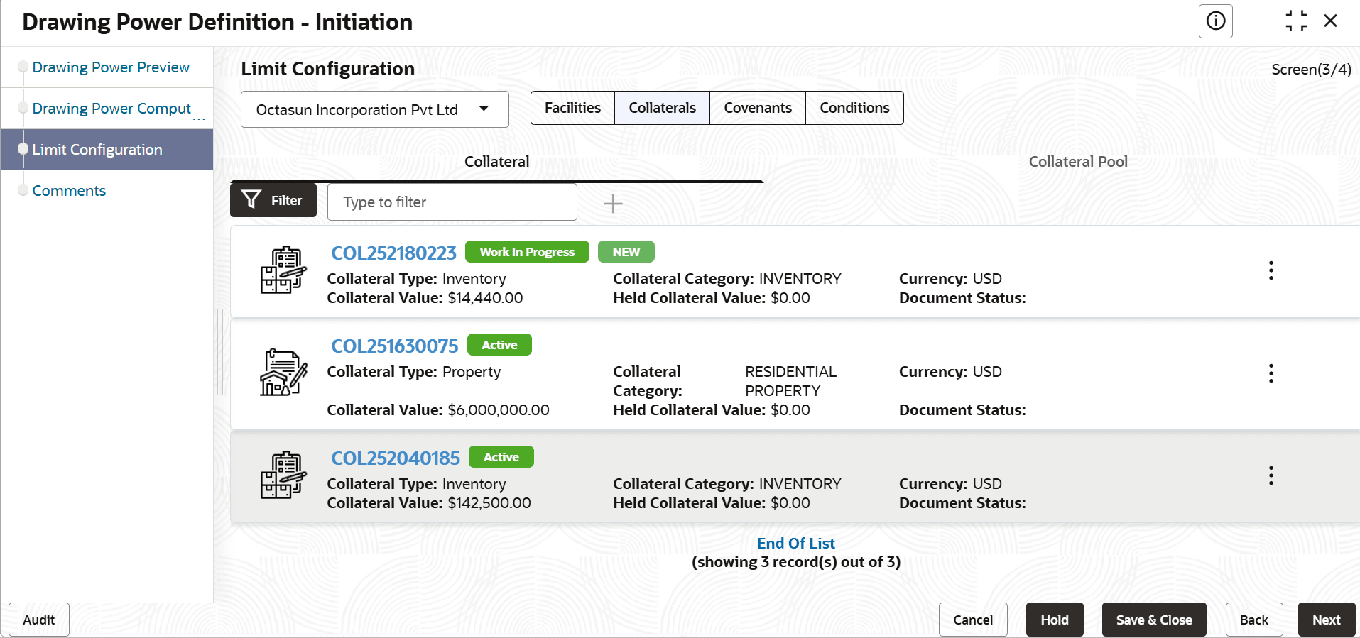1360x638 pixels.
Task: Click the collateral value $14,440.00
Action: [x=485, y=298]
